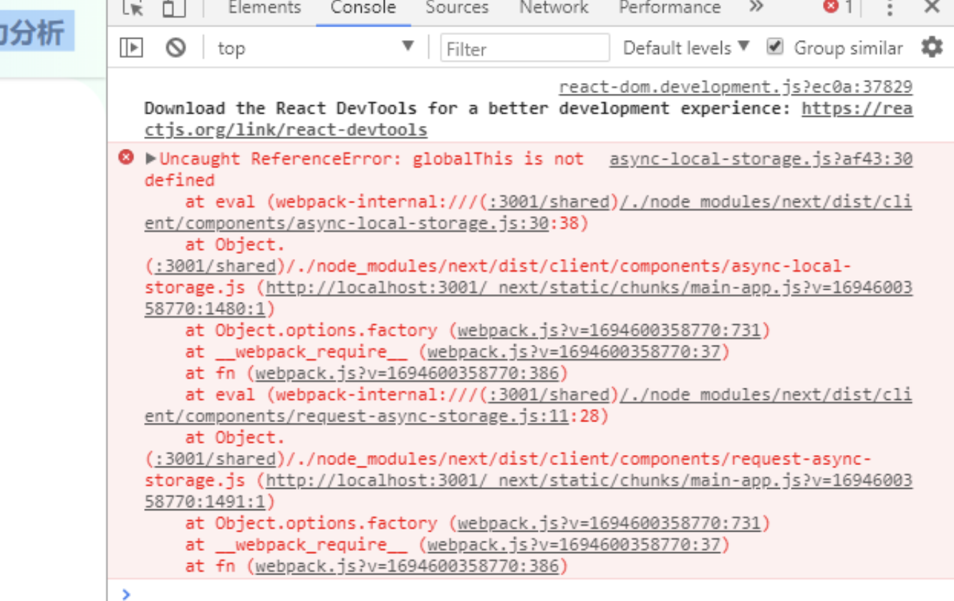The width and height of the screenshot is (954, 601).
Task: Open react-dom.development.js?ec0a:37829 source link
Action: [736, 87]
